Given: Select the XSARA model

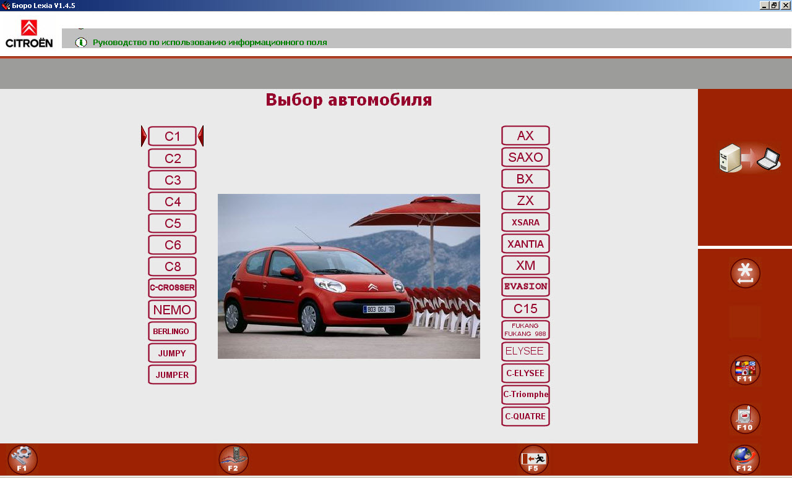Looking at the screenshot, I should point(525,222).
